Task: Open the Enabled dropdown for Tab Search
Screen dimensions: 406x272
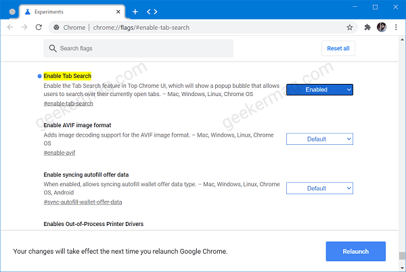Action: point(319,89)
